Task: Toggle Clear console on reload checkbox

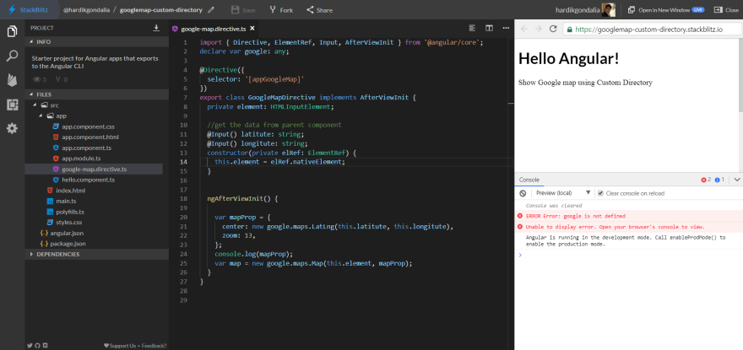Action: pyautogui.click(x=600, y=193)
